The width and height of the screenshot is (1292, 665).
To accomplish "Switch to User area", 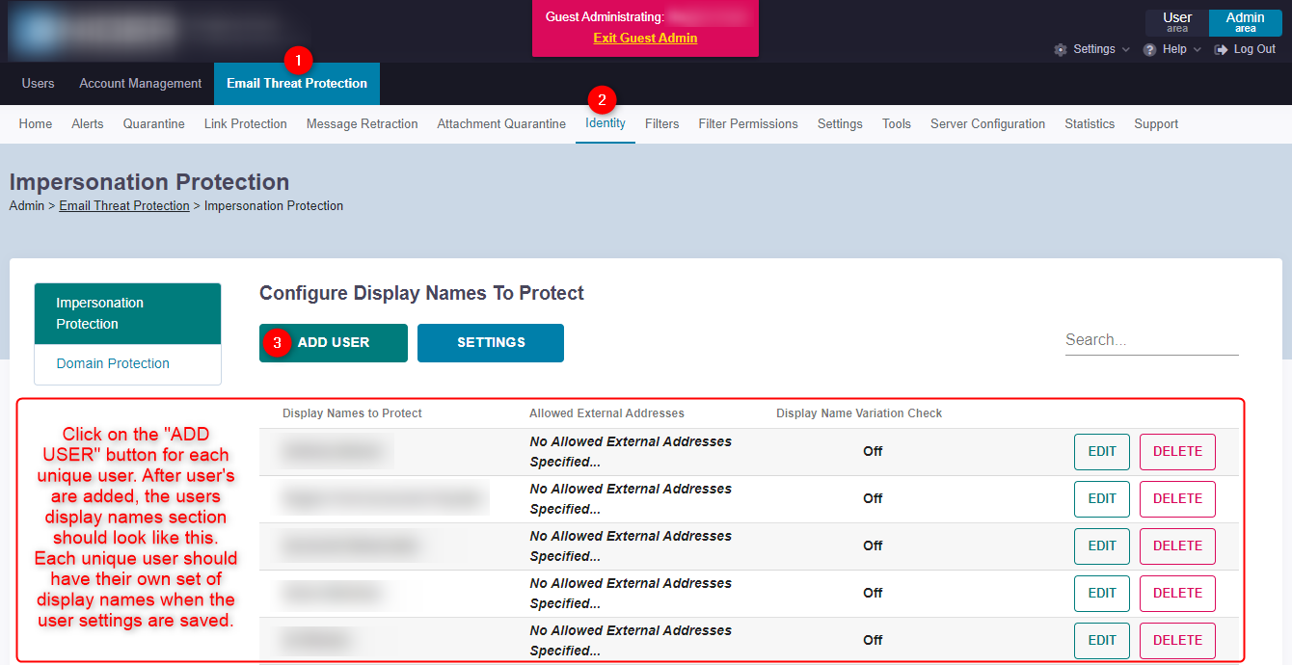I will coord(1176,22).
